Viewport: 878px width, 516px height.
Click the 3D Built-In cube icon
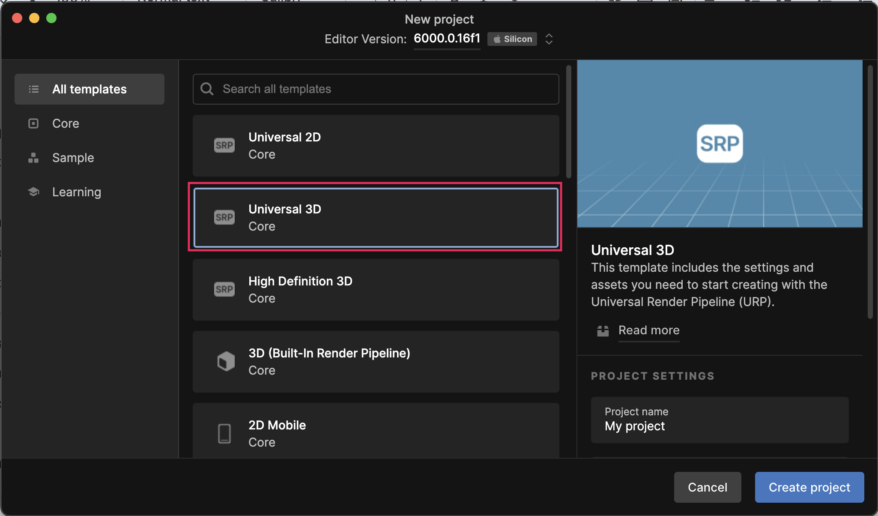226,361
